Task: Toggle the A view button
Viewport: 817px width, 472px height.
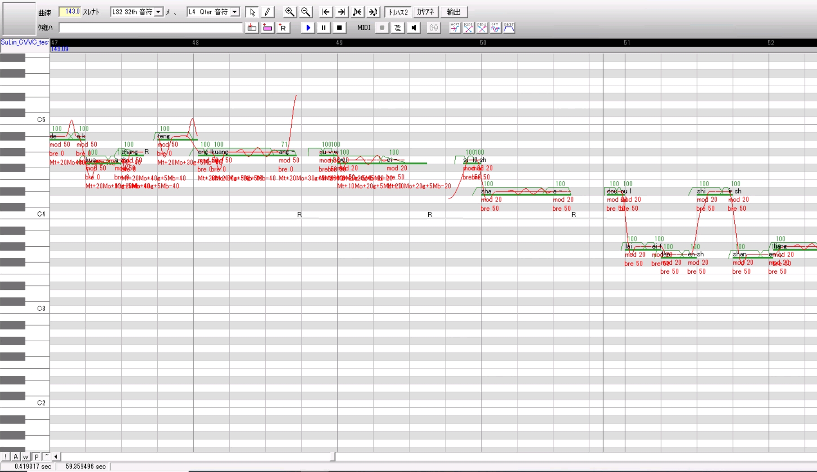Action: pos(16,457)
